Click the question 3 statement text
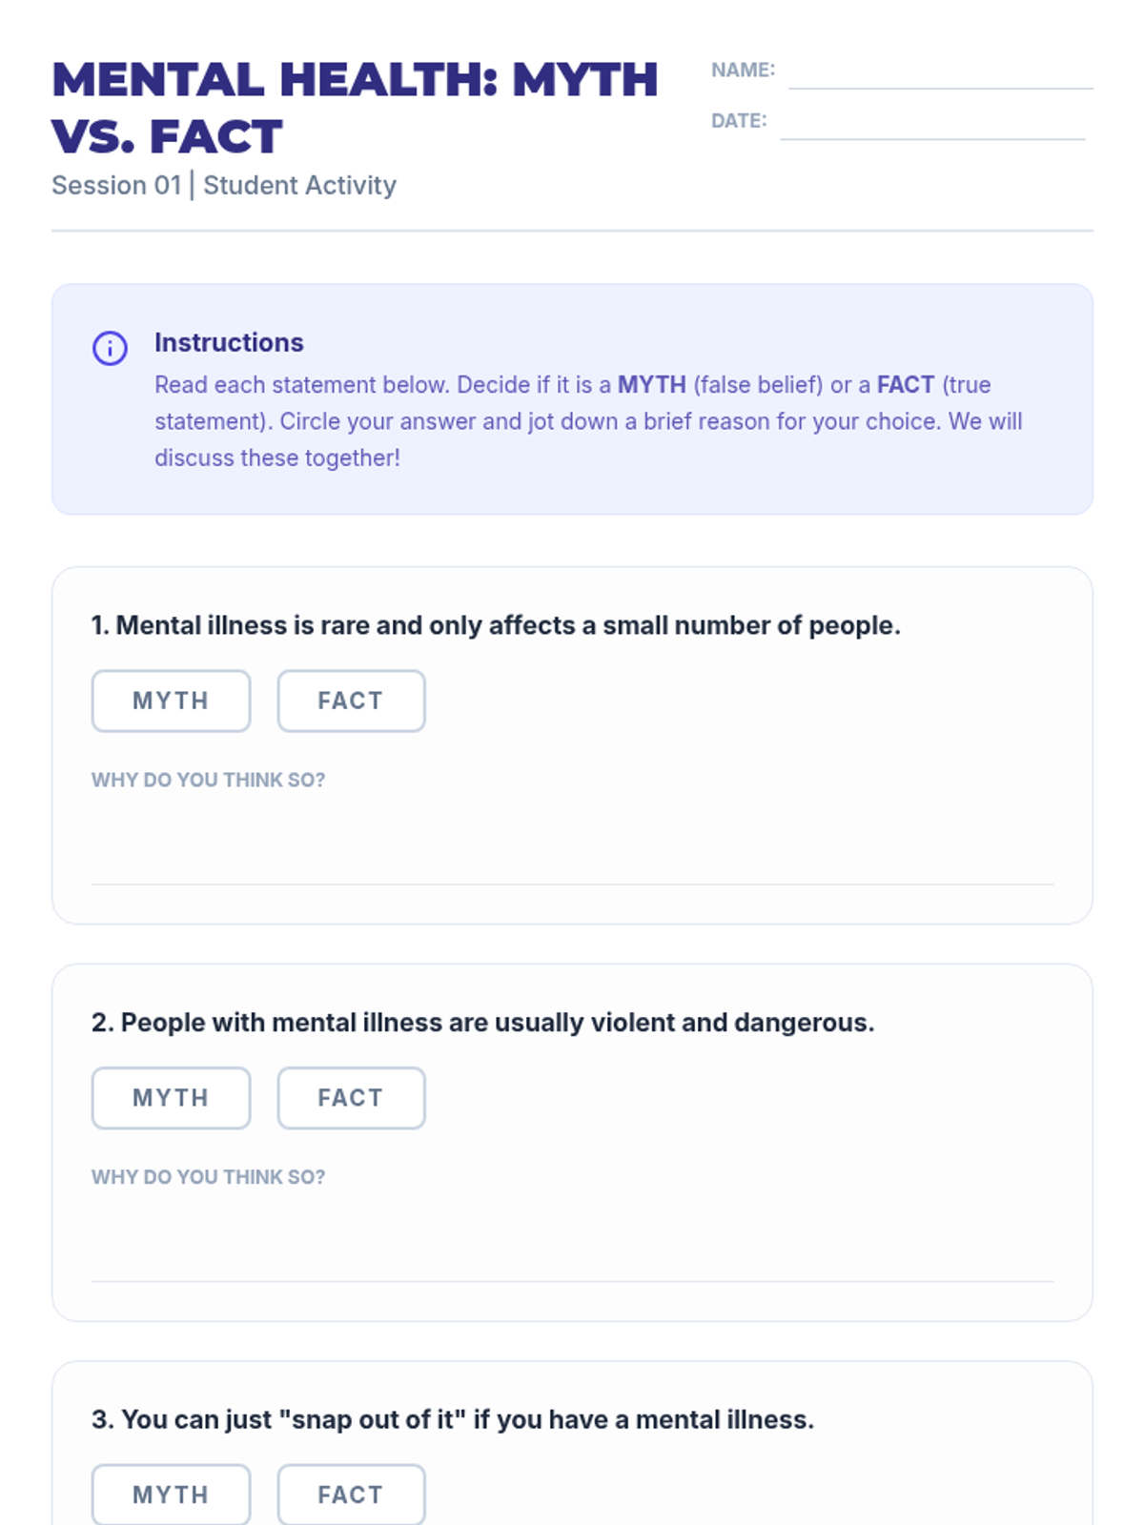1144x1525 pixels. (x=453, y=1419)
